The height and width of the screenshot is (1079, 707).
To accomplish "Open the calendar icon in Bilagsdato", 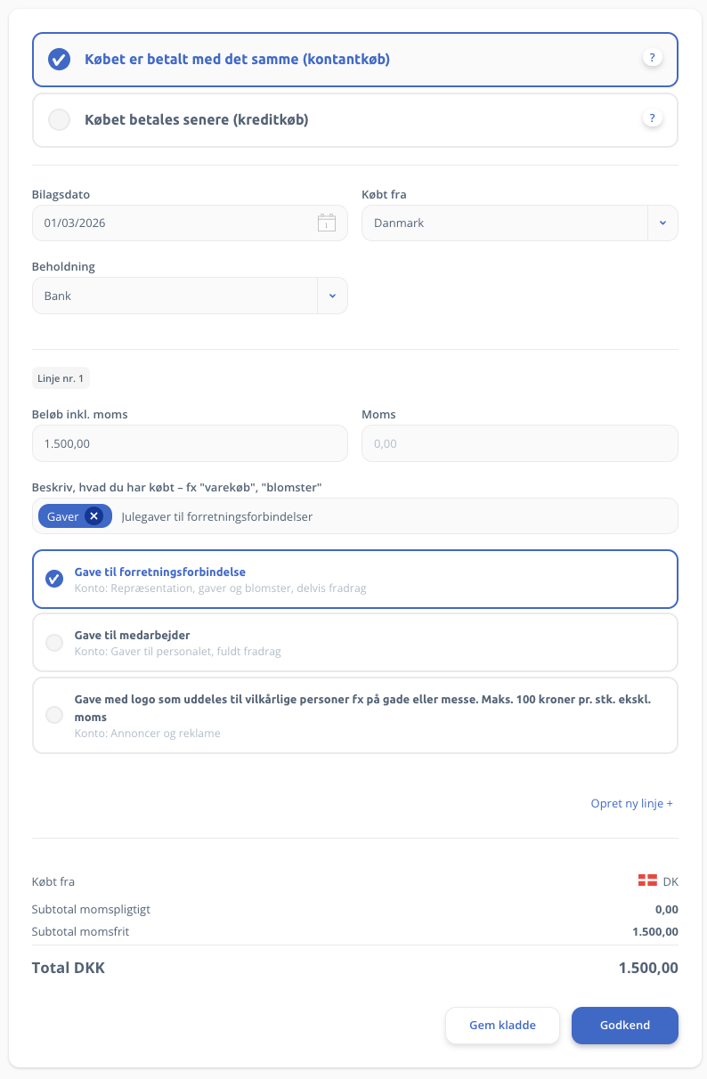I will pyautogui.click(x=327, y=223).
